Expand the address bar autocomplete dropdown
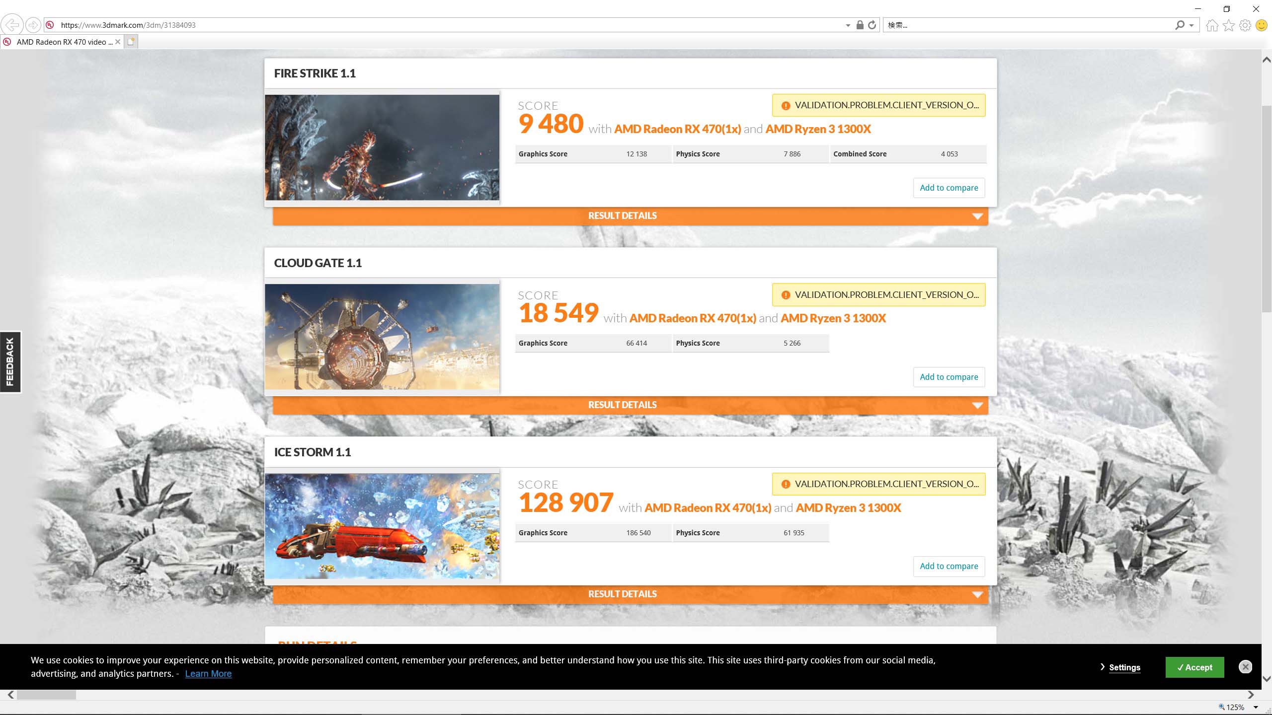Image resolution: width=1272 pixels, height=715 pixels. 848,25
